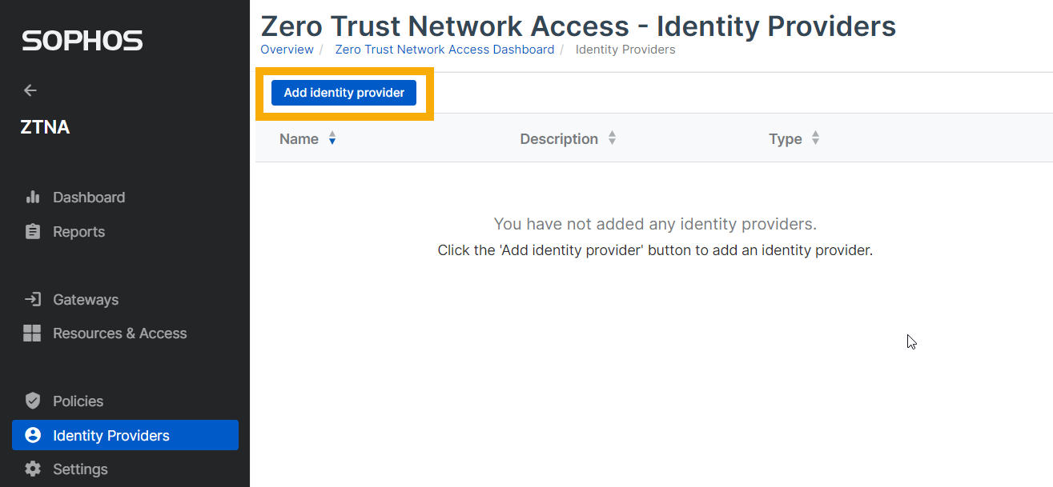The image size is (1053, 487).
Task: Open the Overview breadcrumb link
Action: pyautogui.click(x=287, y=49)
